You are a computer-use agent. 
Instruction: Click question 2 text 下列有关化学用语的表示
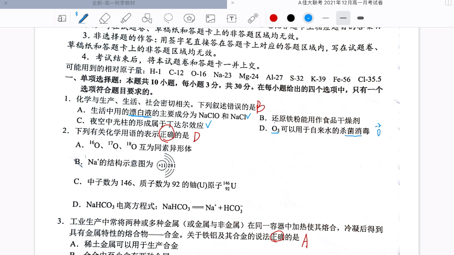[117, 133]
